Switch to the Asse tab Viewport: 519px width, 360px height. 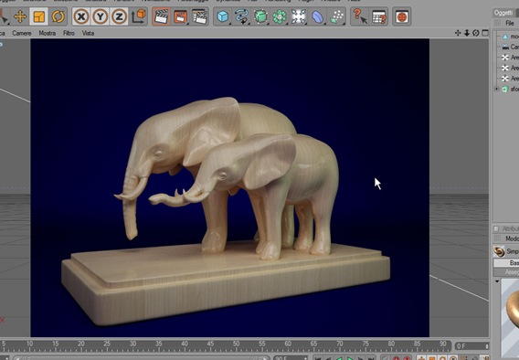(x=506, y=272)
